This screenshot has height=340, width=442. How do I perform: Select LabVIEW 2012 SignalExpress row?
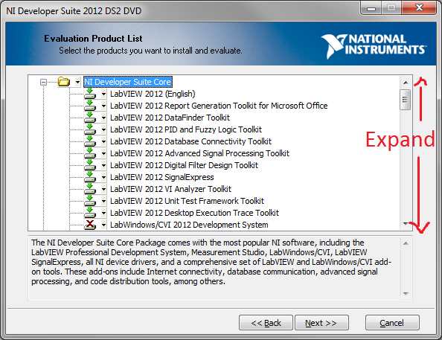point(161,177)
